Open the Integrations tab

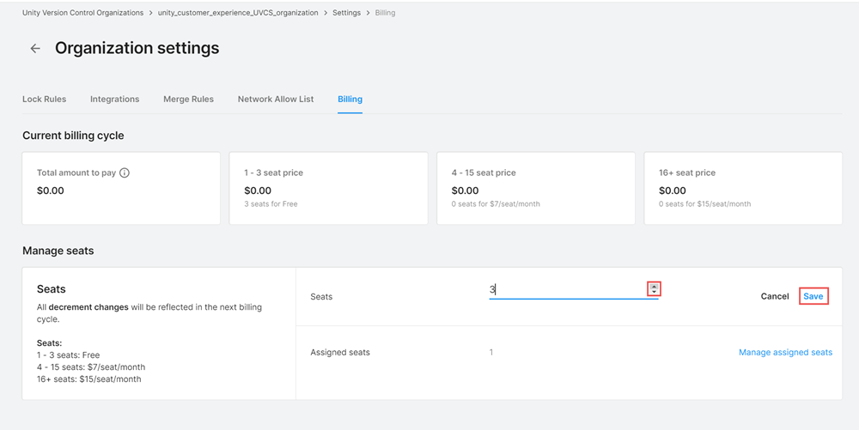click(114, 100)
